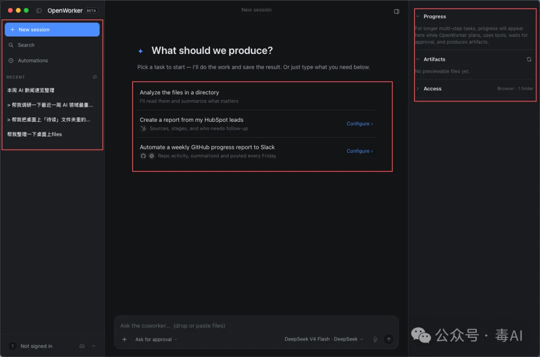This screenshot has height=357, width=540.
Task: Click the inbox icon beside Not signed in
Action: [x=82, y=346]
